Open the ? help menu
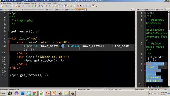Viewport: 170px width, 96px height. click(59, 3)
